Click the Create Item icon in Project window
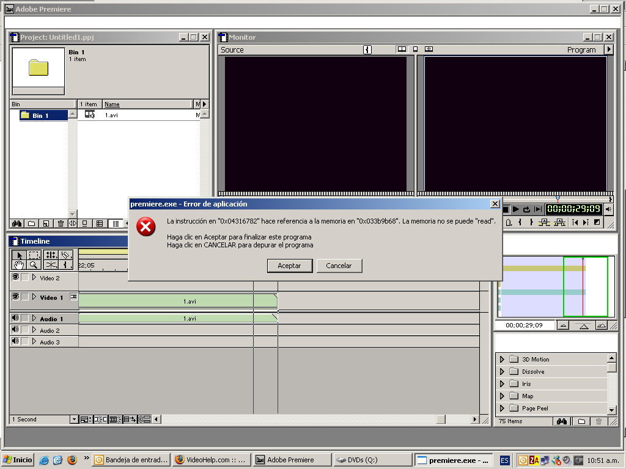626x469 pixels. [x=46, y=224]
